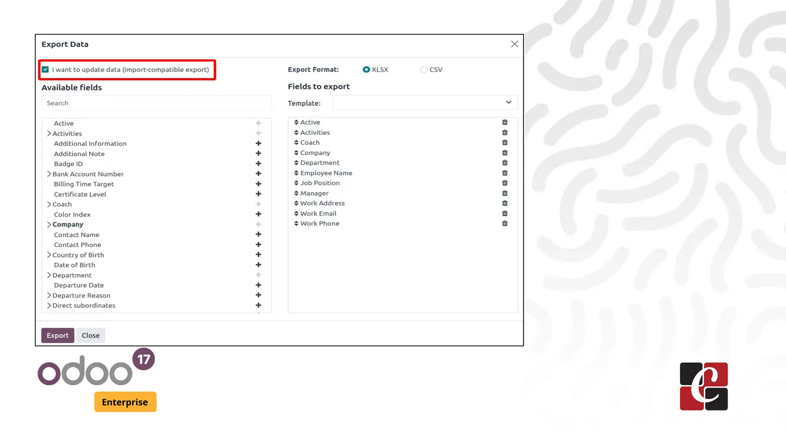This screenshot has width=786, height=442.
Task: Click the Export button
Action: coord(58,336)
